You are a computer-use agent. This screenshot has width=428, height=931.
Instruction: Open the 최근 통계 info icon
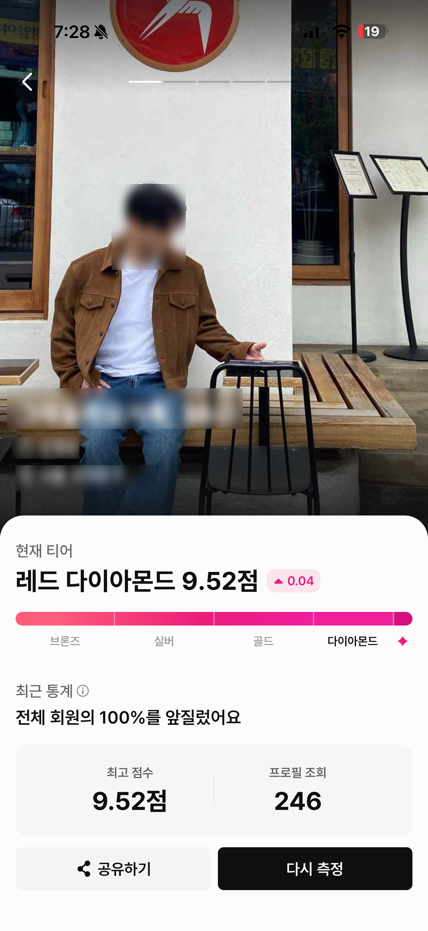pyautogui.click(x=83, y=691)
